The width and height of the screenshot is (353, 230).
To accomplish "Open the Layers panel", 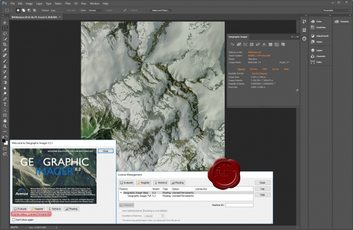I will pos(317,50).
